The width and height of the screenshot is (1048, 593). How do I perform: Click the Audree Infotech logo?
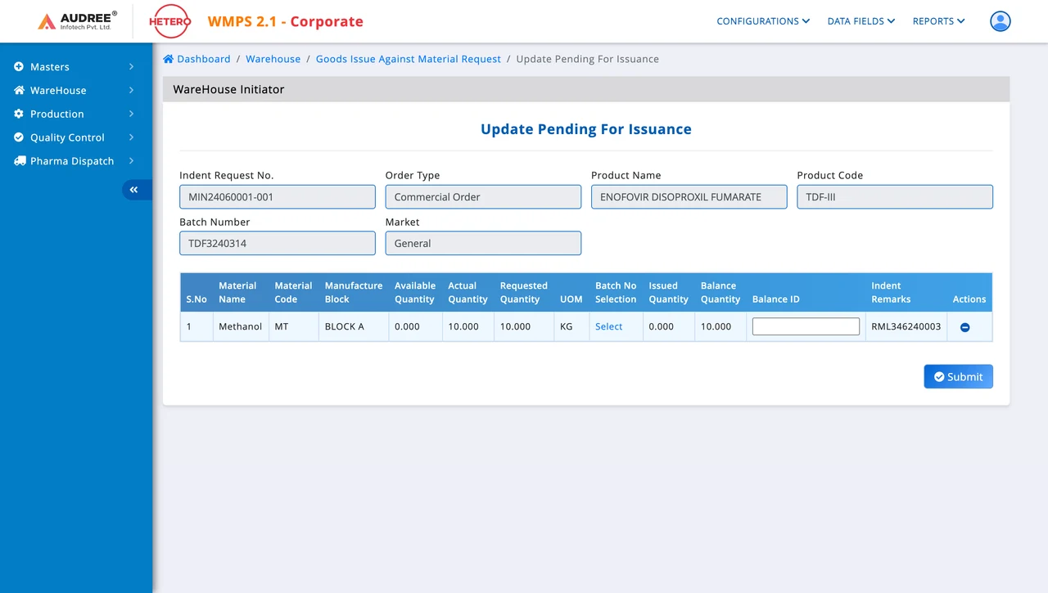click(x=78, y=21)
